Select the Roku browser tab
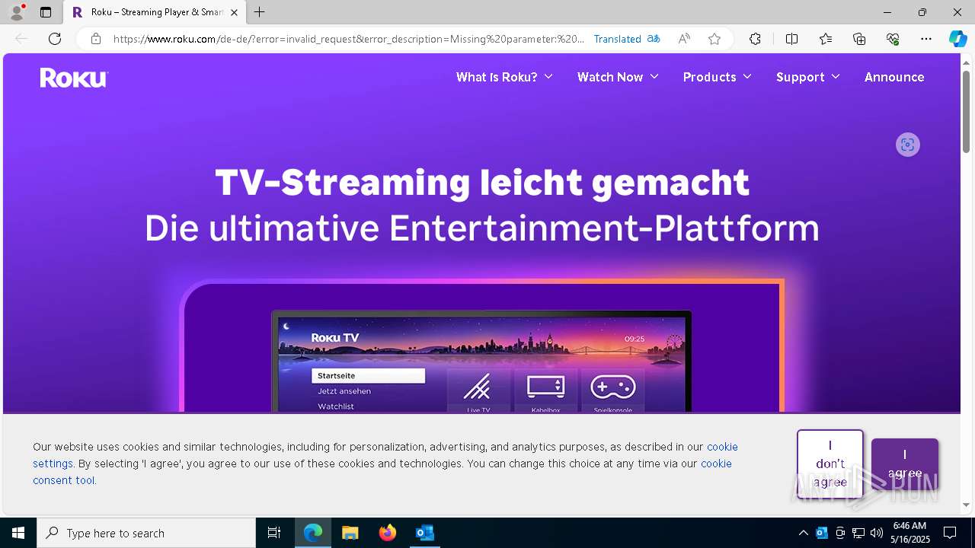 coord(154,12)
